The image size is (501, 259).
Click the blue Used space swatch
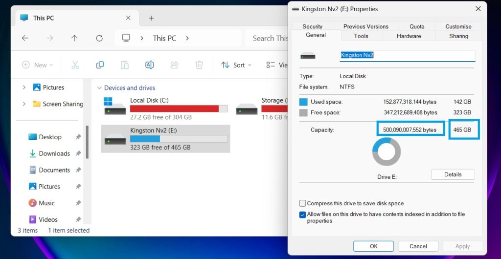[303, 102]
